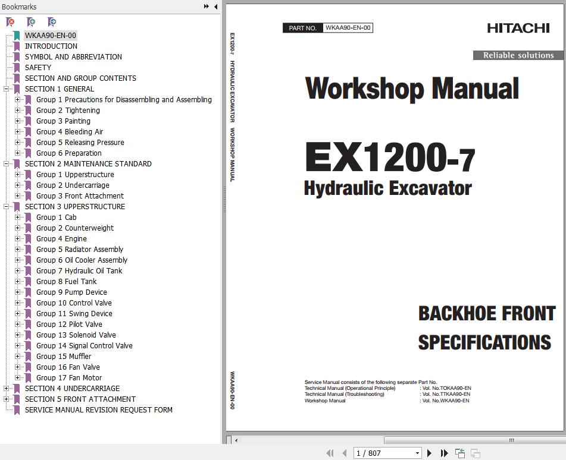Click the bookmark icon beside Group 2 Undercarriage

coord(28,185)
